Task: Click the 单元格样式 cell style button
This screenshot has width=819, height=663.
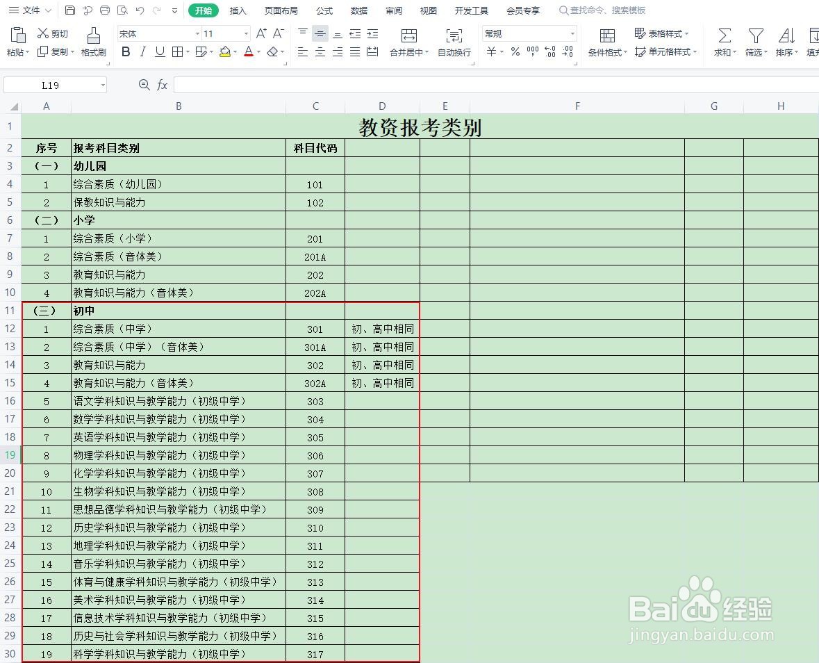Action: [665, 51]
